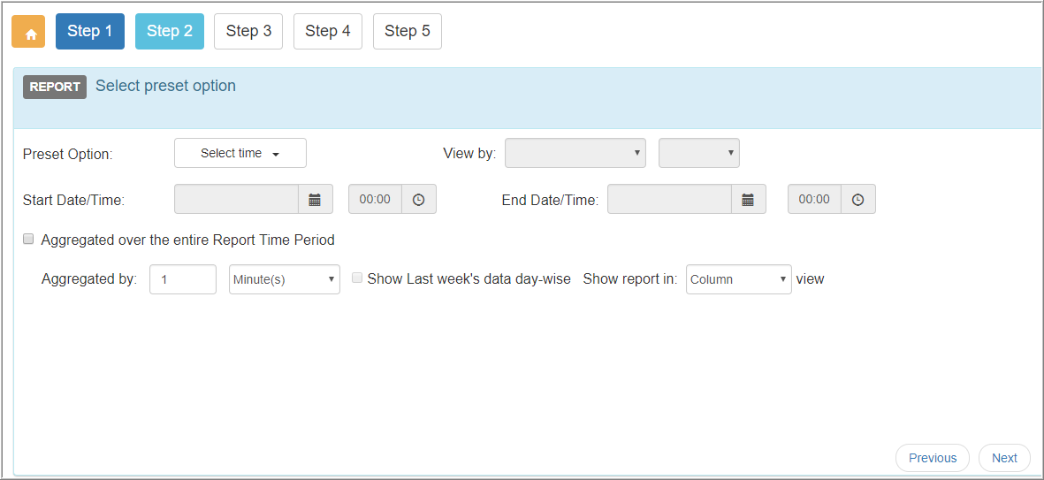Open the End Date calendar picker
1044x480 pixels.
[748, 199]
